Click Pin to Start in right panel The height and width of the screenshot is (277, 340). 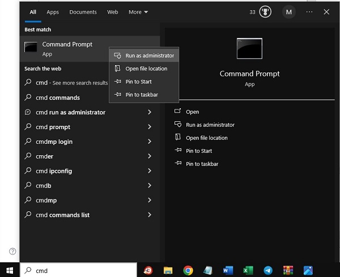[x=199, y=151]
